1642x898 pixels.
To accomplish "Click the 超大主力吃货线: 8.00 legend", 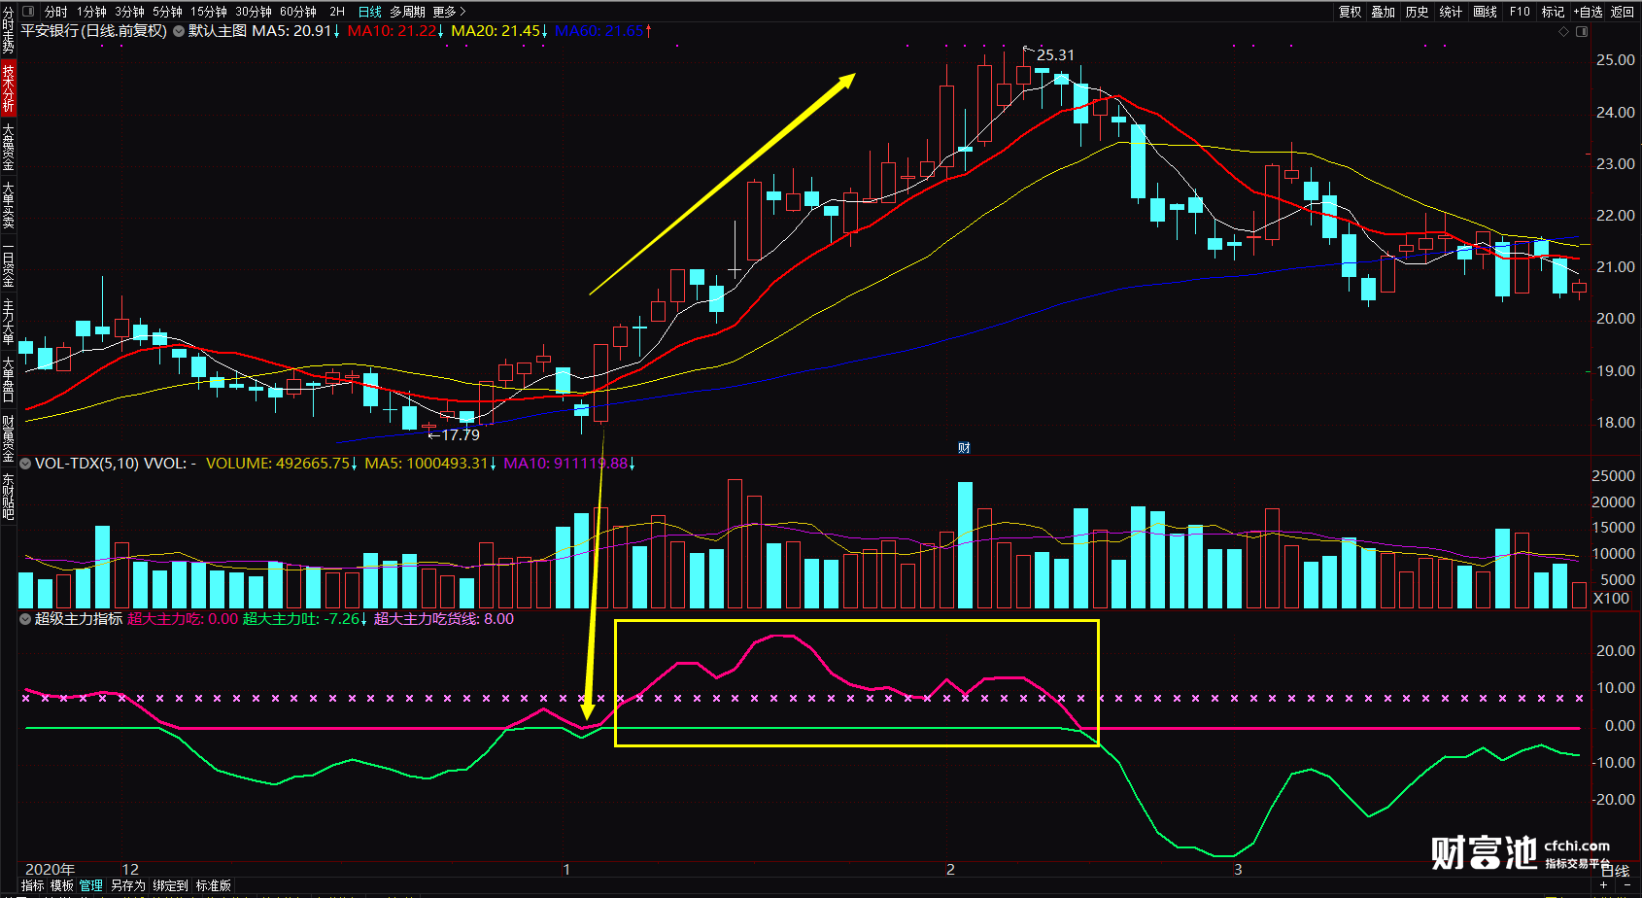I will coord(444,619).
